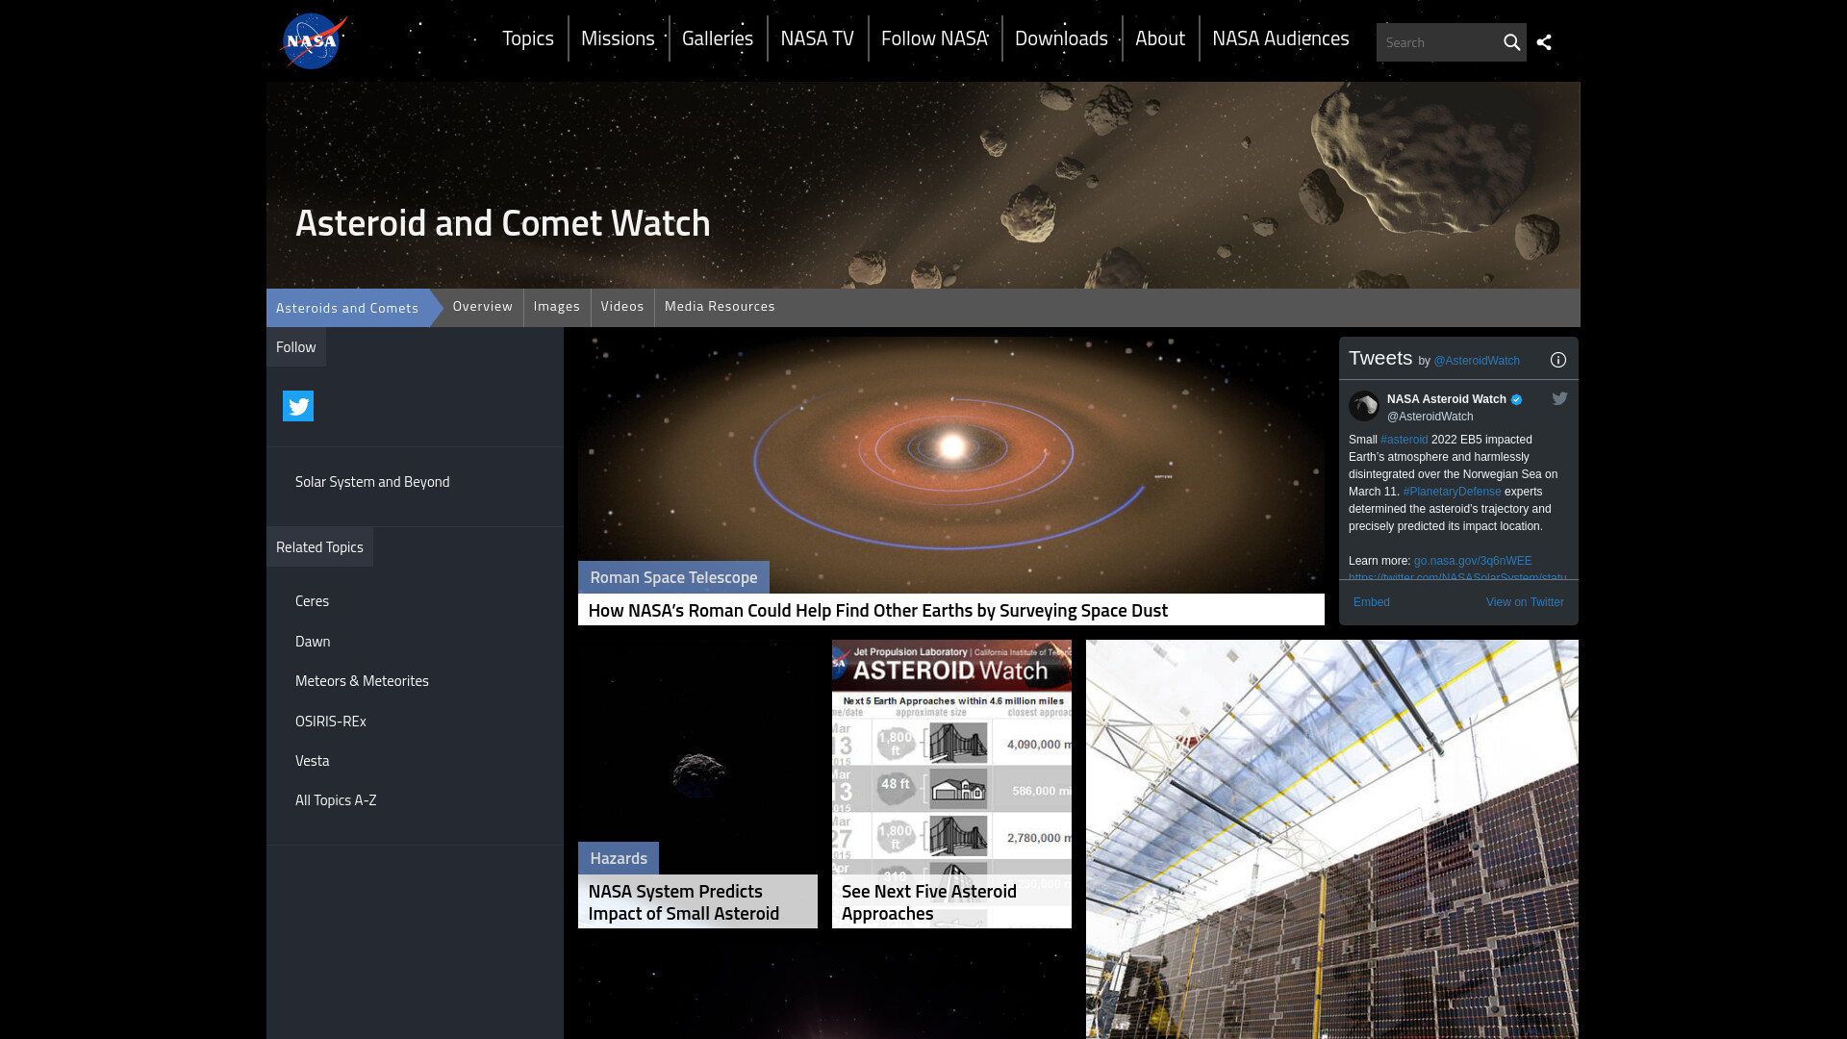Click the Asteroid Watch widget thumbnail
The width and height of the screenshot is (1847, 1039).
coord(951,755)
